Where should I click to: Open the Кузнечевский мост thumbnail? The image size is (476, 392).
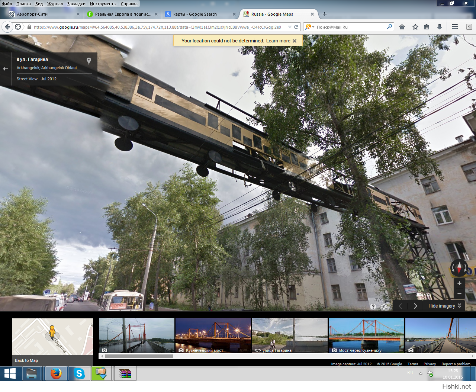pyautogui.click(x=213, y=335)
